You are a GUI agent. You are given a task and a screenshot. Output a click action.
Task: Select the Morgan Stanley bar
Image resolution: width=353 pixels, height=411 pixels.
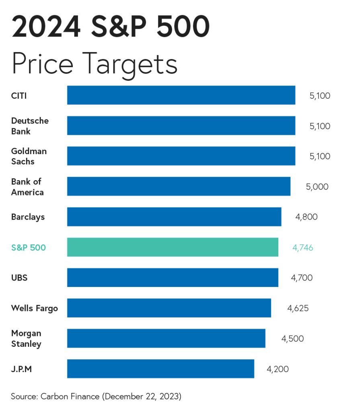click(166, 338)
